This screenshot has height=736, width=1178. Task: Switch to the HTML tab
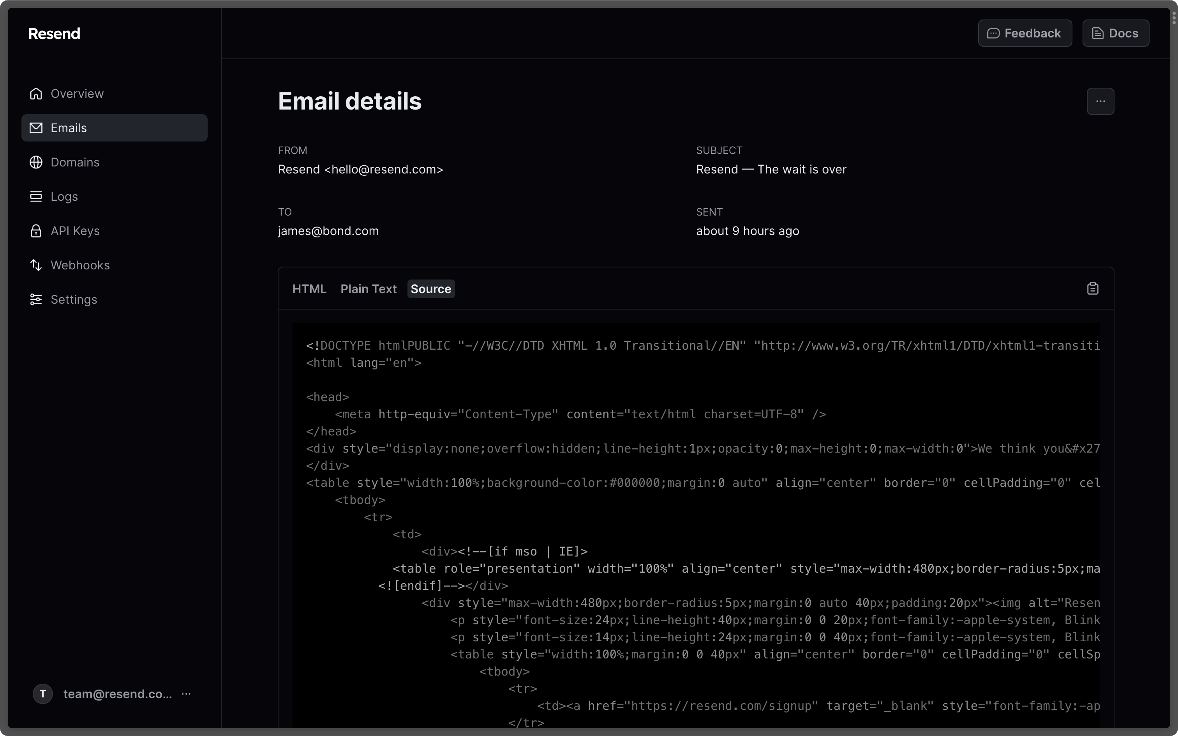coord(309,288)
